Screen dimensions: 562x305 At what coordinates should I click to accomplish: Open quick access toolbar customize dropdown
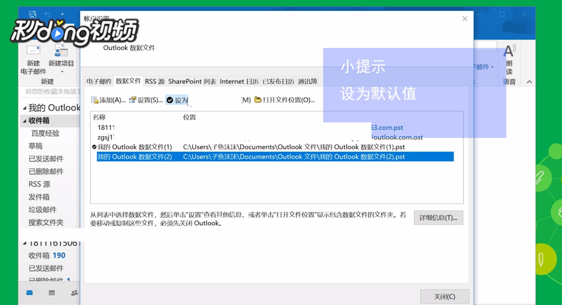[x=62, y=14]
